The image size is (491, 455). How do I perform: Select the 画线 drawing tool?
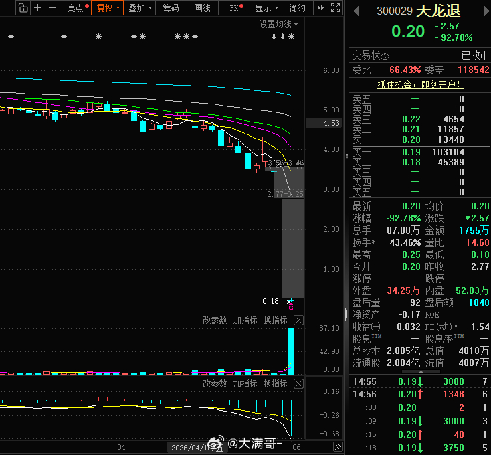pos(202,7)
